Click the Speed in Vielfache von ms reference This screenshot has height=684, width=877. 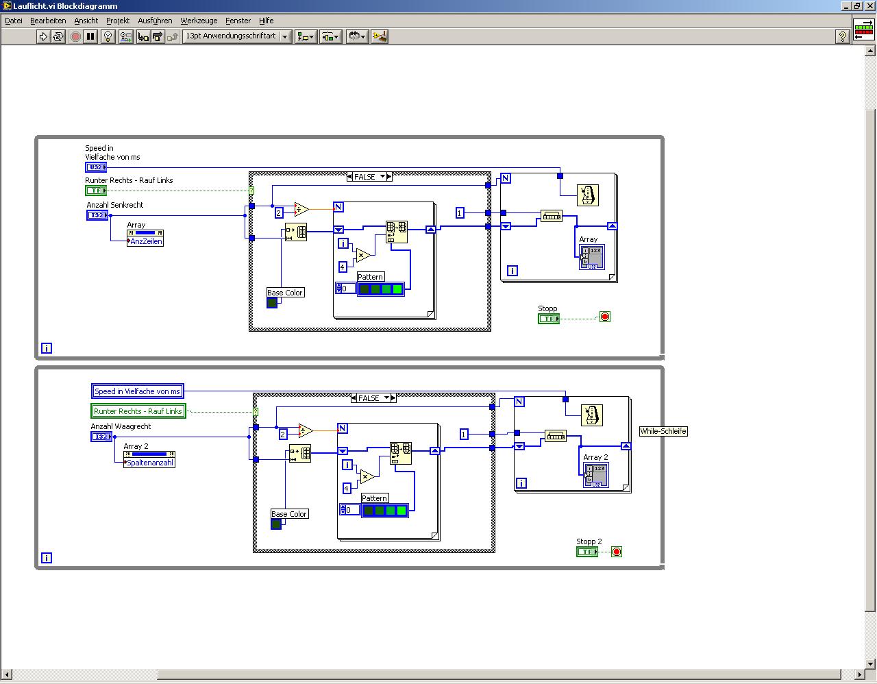point(138,391)
